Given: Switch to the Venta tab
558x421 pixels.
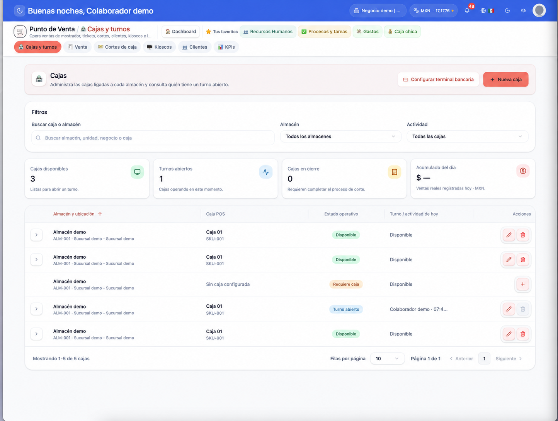Looking at the screenshot, I should [78, 47].
